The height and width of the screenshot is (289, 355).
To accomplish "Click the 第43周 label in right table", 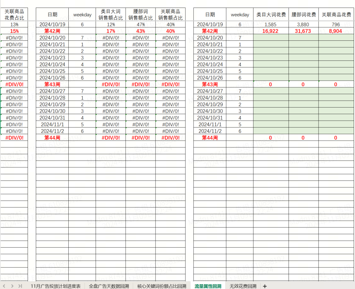I will pyautogui.click(x=210, y=84).
